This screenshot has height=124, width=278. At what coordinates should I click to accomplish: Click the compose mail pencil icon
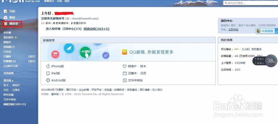6,11
